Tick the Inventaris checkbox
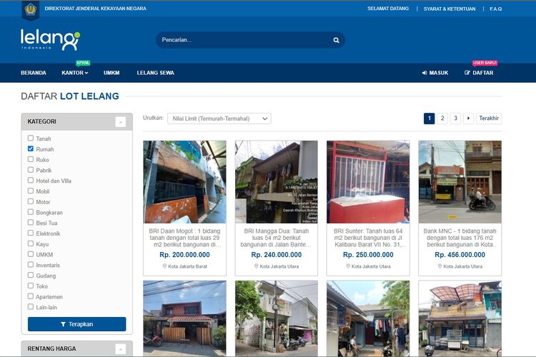The image size is (536, 357). [31, 264]
